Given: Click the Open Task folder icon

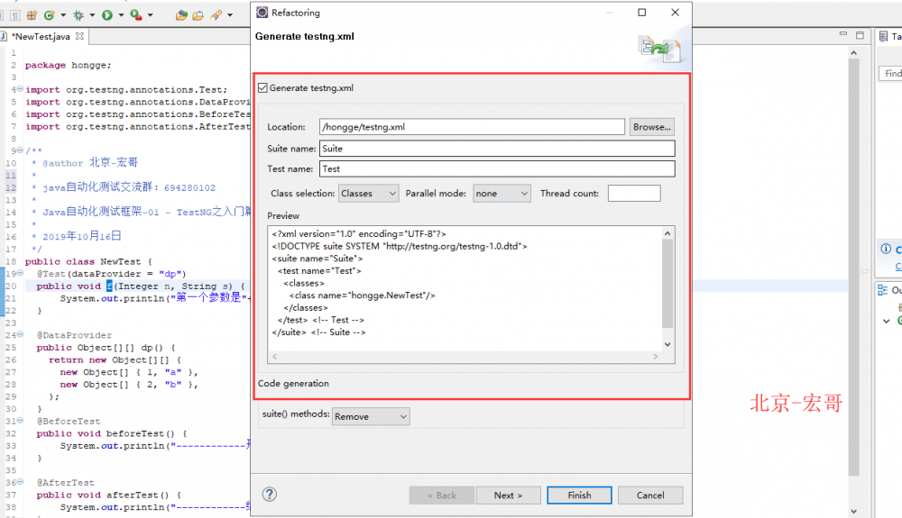Looking at the screenshot, I should pos(198,15).
